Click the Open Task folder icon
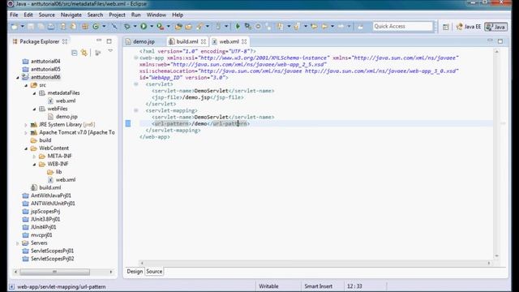Image resolution: width=519 pixels, height=292 pixels. [x=189, y=27]
